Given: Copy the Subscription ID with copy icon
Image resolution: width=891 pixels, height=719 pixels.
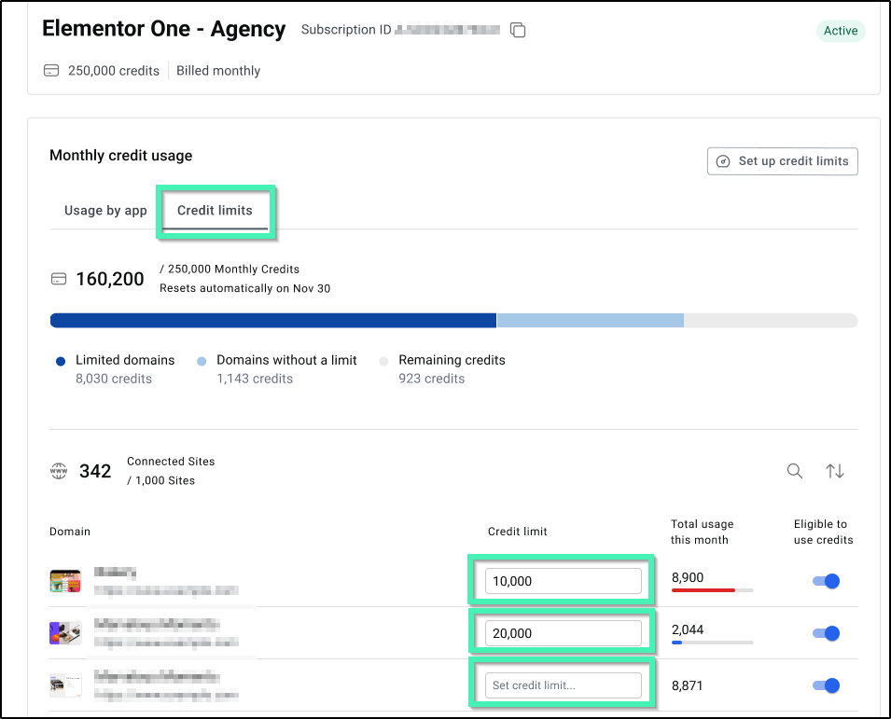Looking at the screenshot, I should pos(518,30).
